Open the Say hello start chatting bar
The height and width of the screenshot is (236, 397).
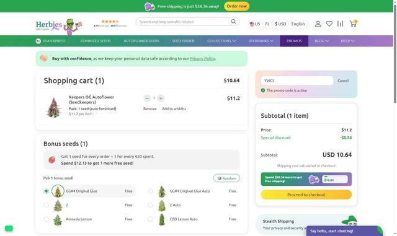344,231
